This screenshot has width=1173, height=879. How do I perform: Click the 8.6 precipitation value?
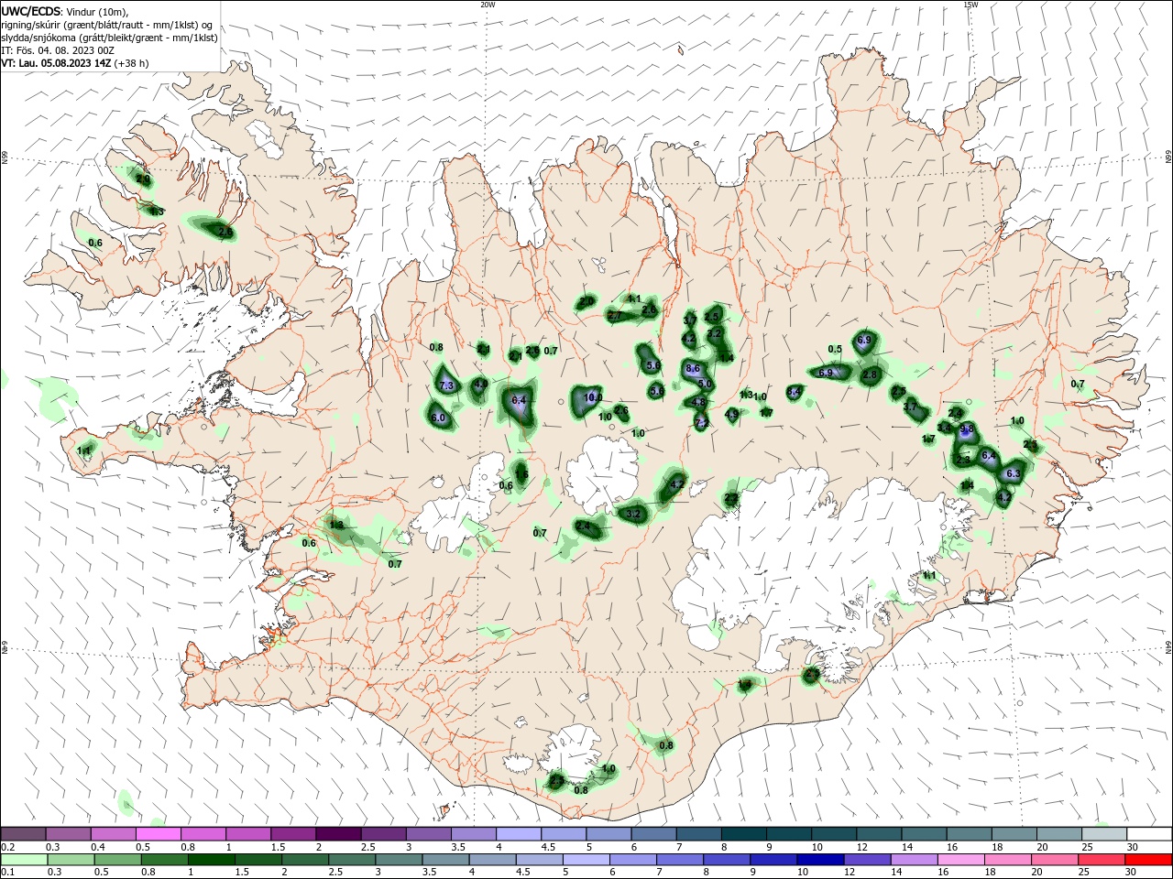point(693,369)
